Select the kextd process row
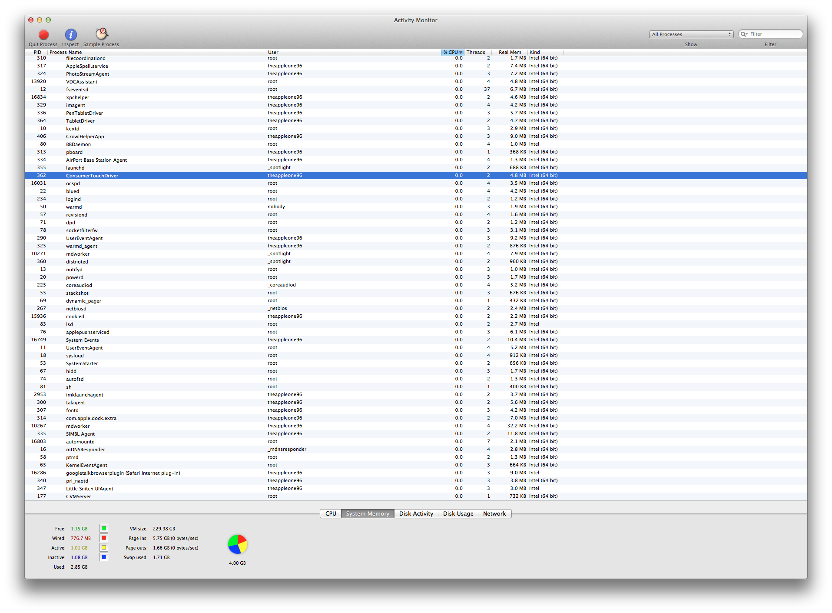Viewport: 832px width, 613px height. [416, 129]
